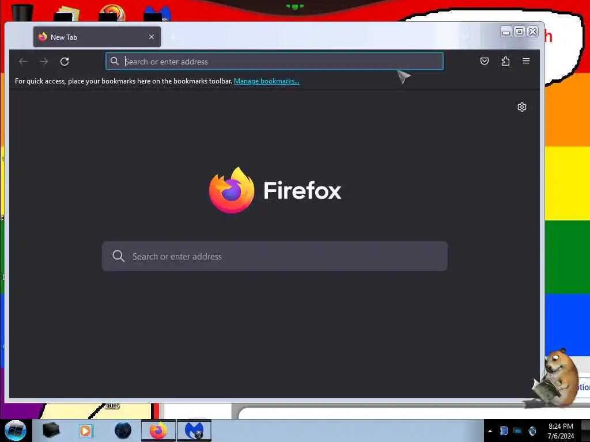Launch the media player taskbar icon
Screen dimensions: 590x442
pos(85,430)
